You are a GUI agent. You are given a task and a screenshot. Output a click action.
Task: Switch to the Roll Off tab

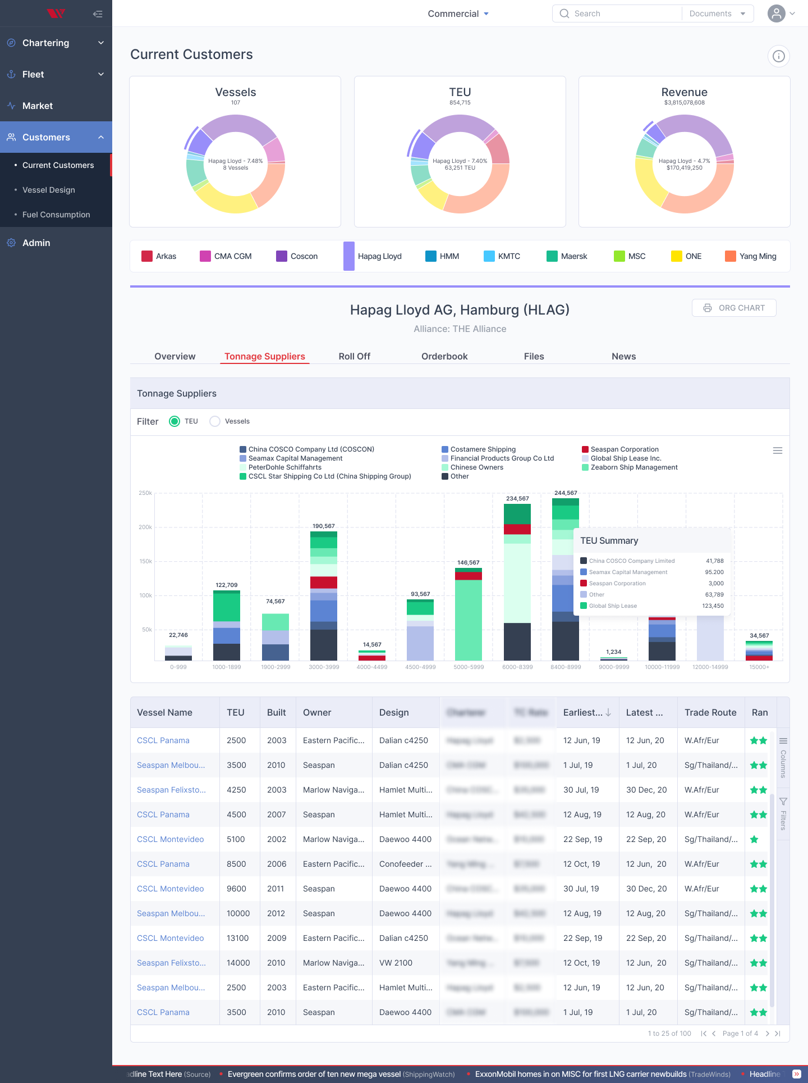pyautogui.click(x=355, y=356)
